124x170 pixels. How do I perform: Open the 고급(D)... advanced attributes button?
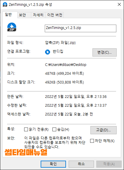[103, 130]
